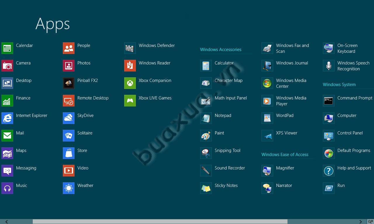Open the Maps app icon
This screenshot has height=224, width=374.
pyautogui.click(x=7, y=153)
